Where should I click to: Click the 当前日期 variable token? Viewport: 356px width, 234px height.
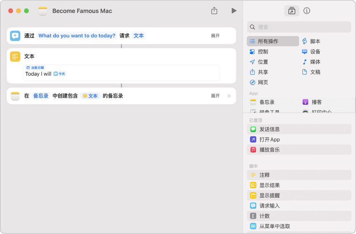tap(35, 68)
